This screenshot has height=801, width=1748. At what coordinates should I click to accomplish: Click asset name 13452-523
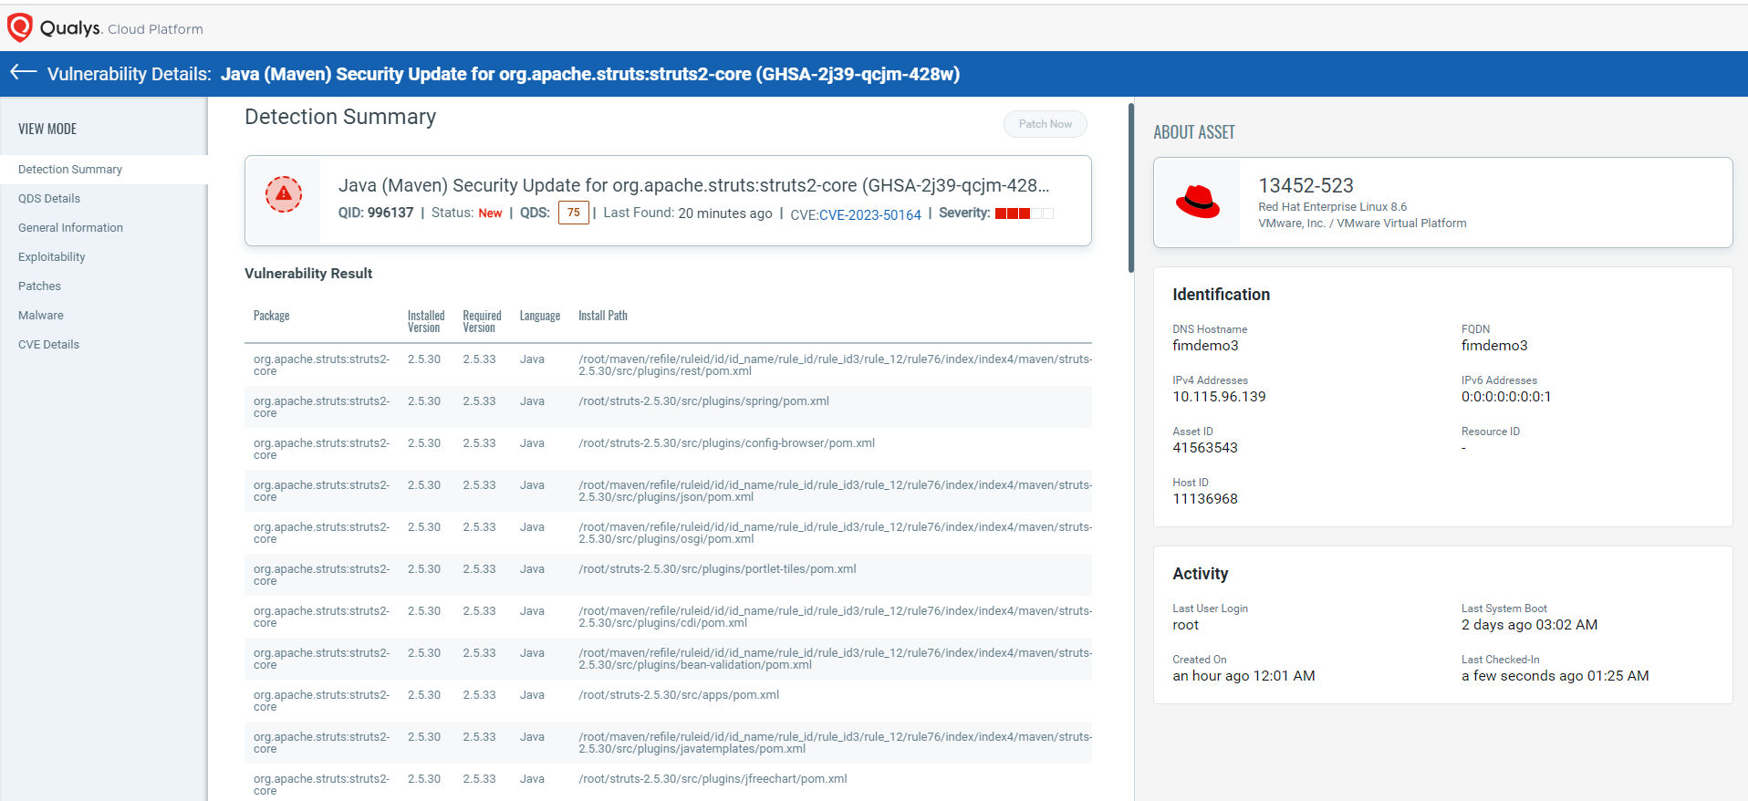(x=1306, y=185)
